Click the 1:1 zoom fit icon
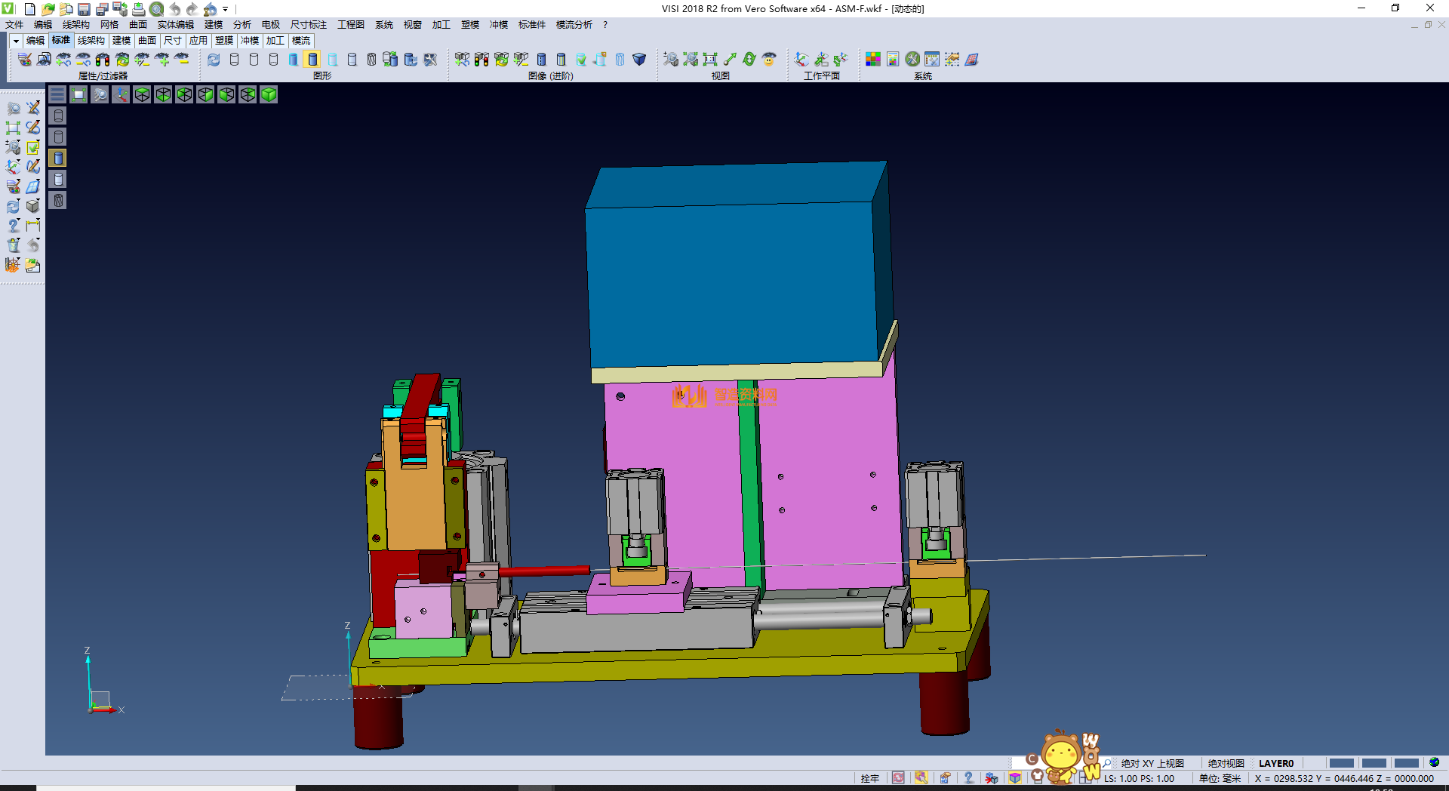The height and width of the screenshot is (791, 1449). (710, 60)
